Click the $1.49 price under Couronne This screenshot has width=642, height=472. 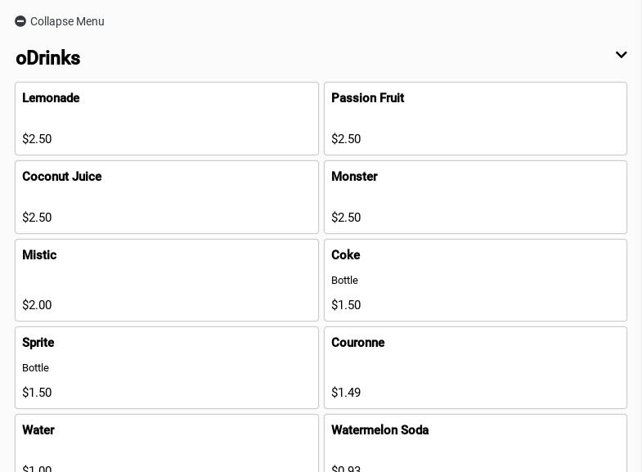(346, 393)
